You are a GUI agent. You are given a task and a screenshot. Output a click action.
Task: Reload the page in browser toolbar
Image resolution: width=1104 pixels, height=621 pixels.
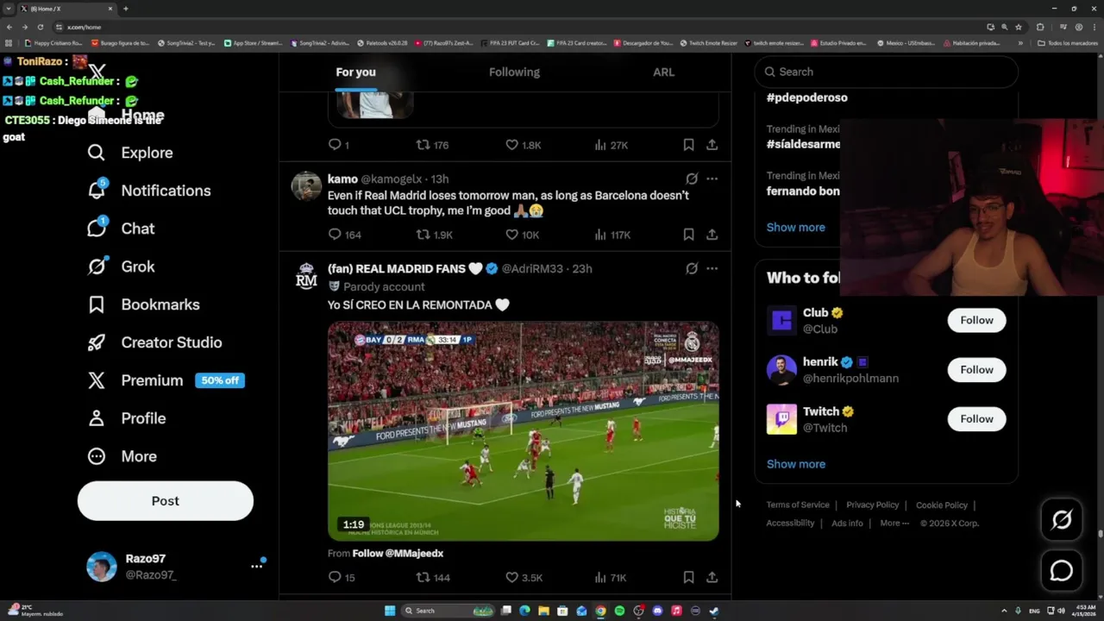tap(42, 27)
